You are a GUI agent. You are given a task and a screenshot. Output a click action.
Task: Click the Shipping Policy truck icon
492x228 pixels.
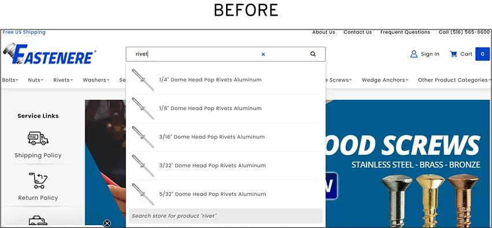38,138
